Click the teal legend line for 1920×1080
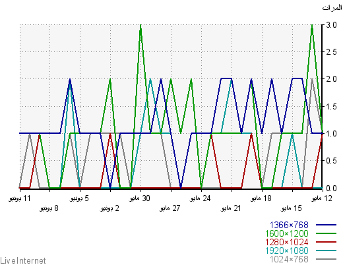The height and width of the screenshot is (267, 343). [326, 251]
